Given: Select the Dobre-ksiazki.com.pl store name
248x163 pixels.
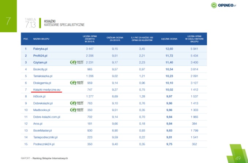Looking at the screenshot, I should (47, 117).
